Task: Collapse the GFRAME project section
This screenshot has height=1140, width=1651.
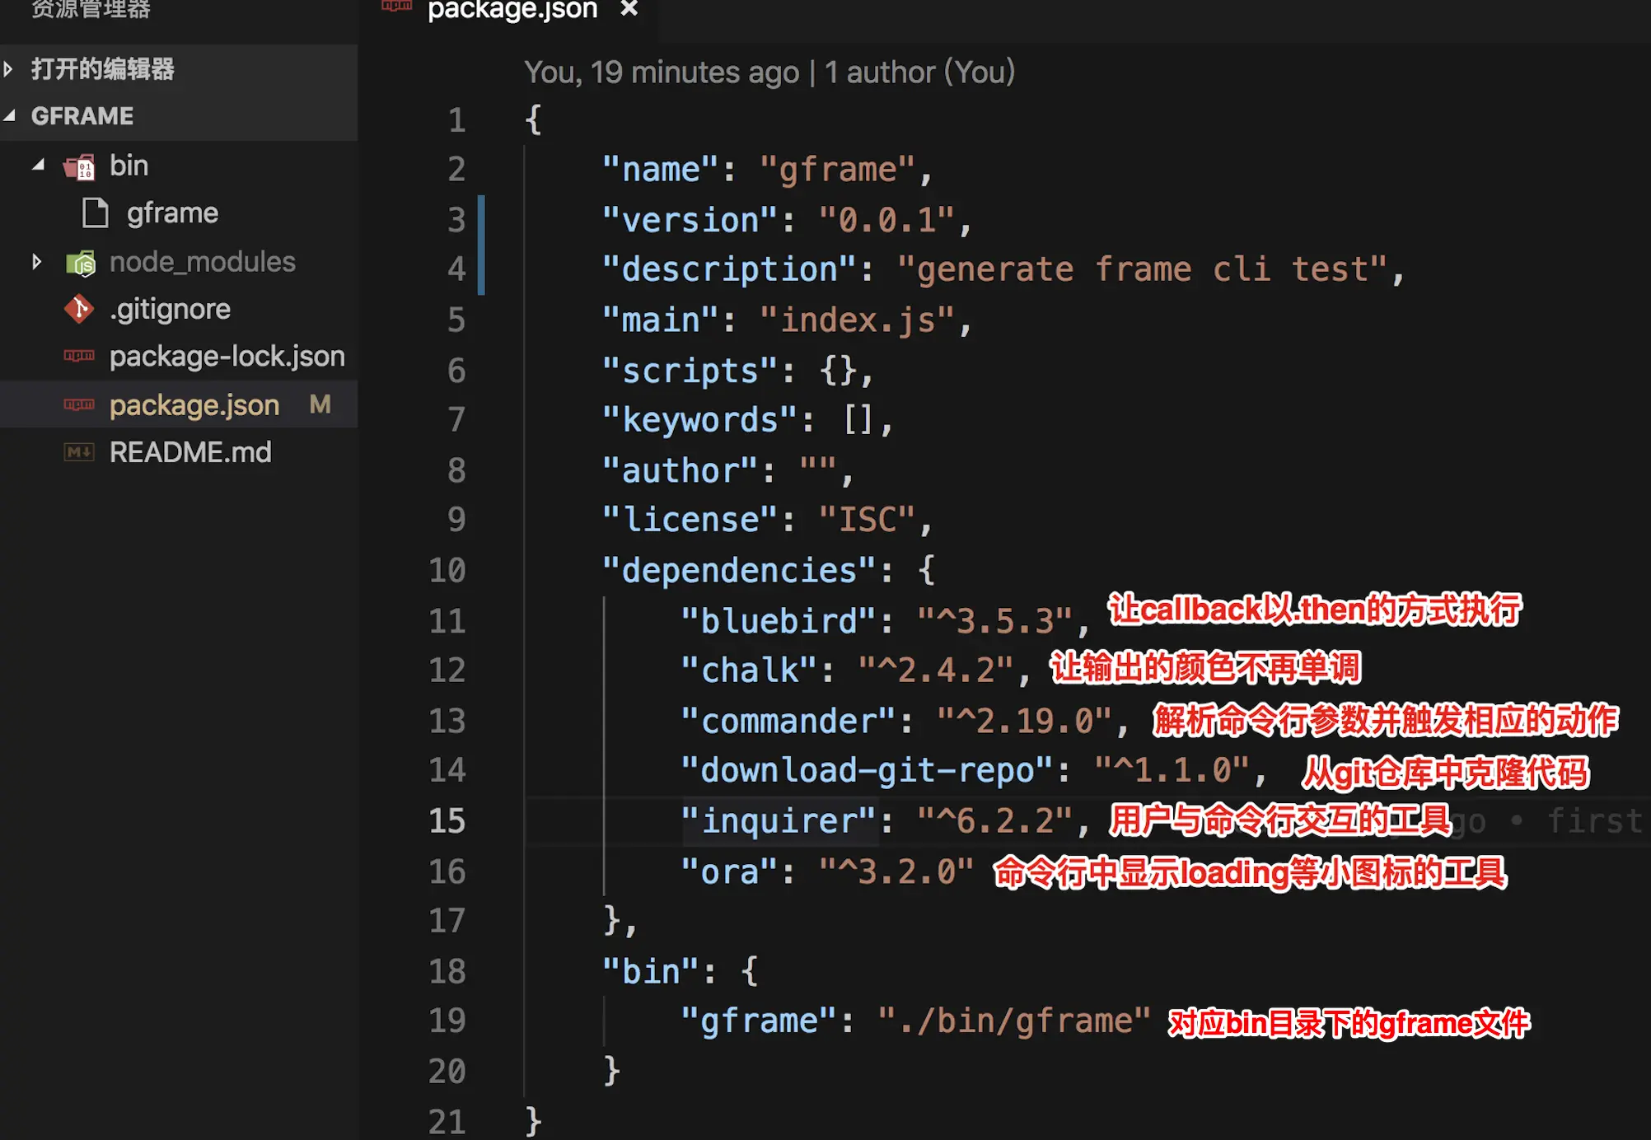Action: tap(9, 116)
